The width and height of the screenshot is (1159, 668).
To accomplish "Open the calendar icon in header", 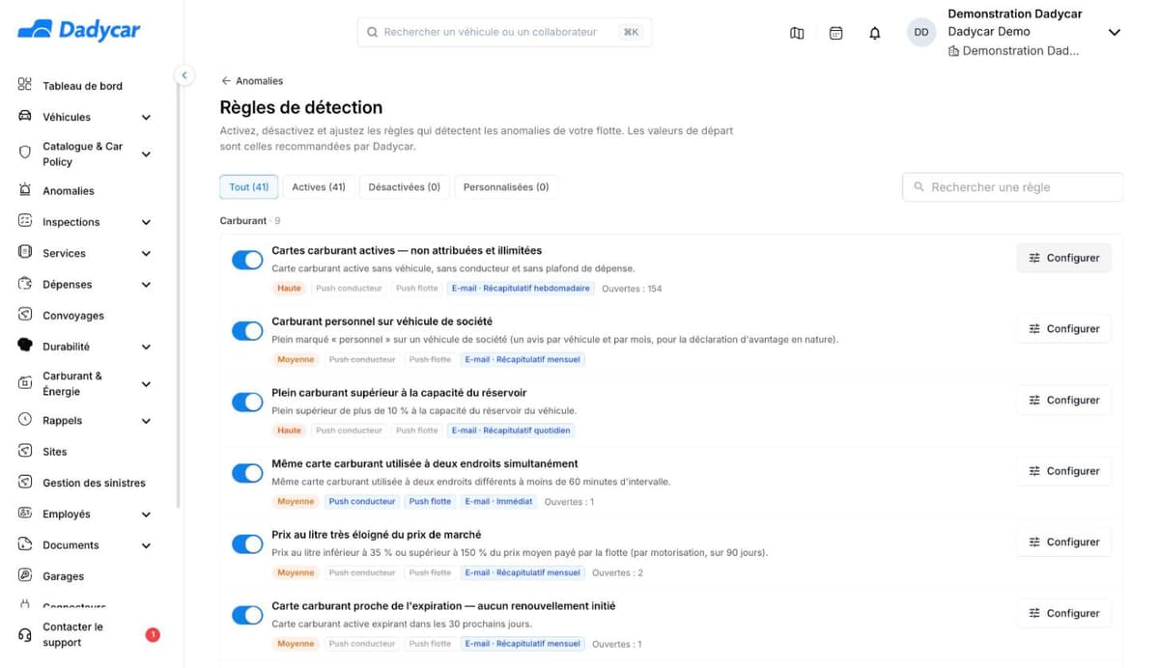I will pyautogui.click(x=836, y=33).
